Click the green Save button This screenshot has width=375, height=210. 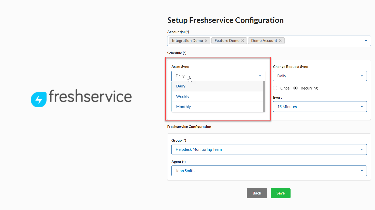click(281, 193)
